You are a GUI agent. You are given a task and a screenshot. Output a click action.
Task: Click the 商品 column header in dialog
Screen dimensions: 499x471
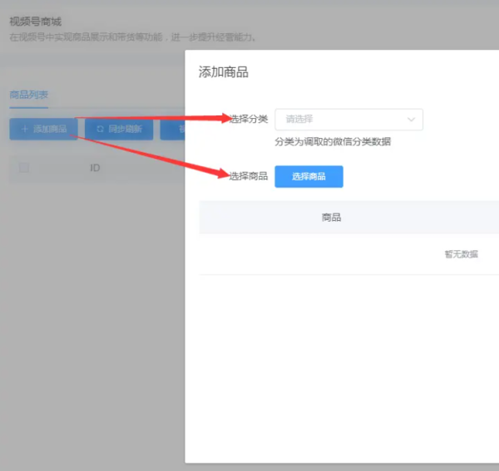click(x=331, y=218)
